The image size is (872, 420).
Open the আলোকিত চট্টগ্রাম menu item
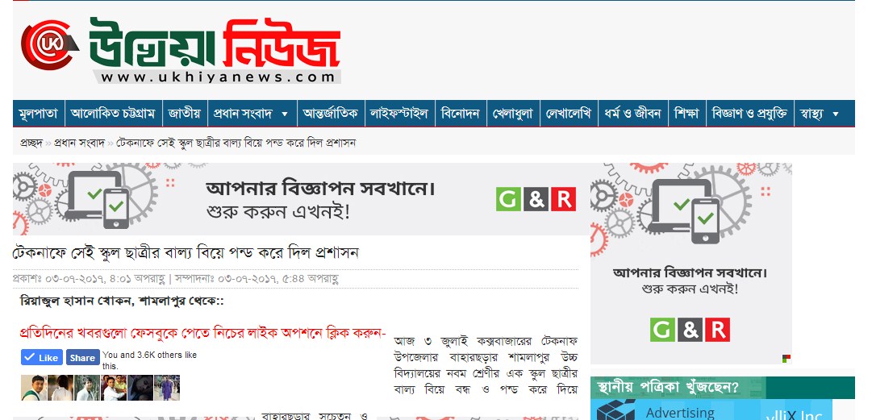[114, 114]
